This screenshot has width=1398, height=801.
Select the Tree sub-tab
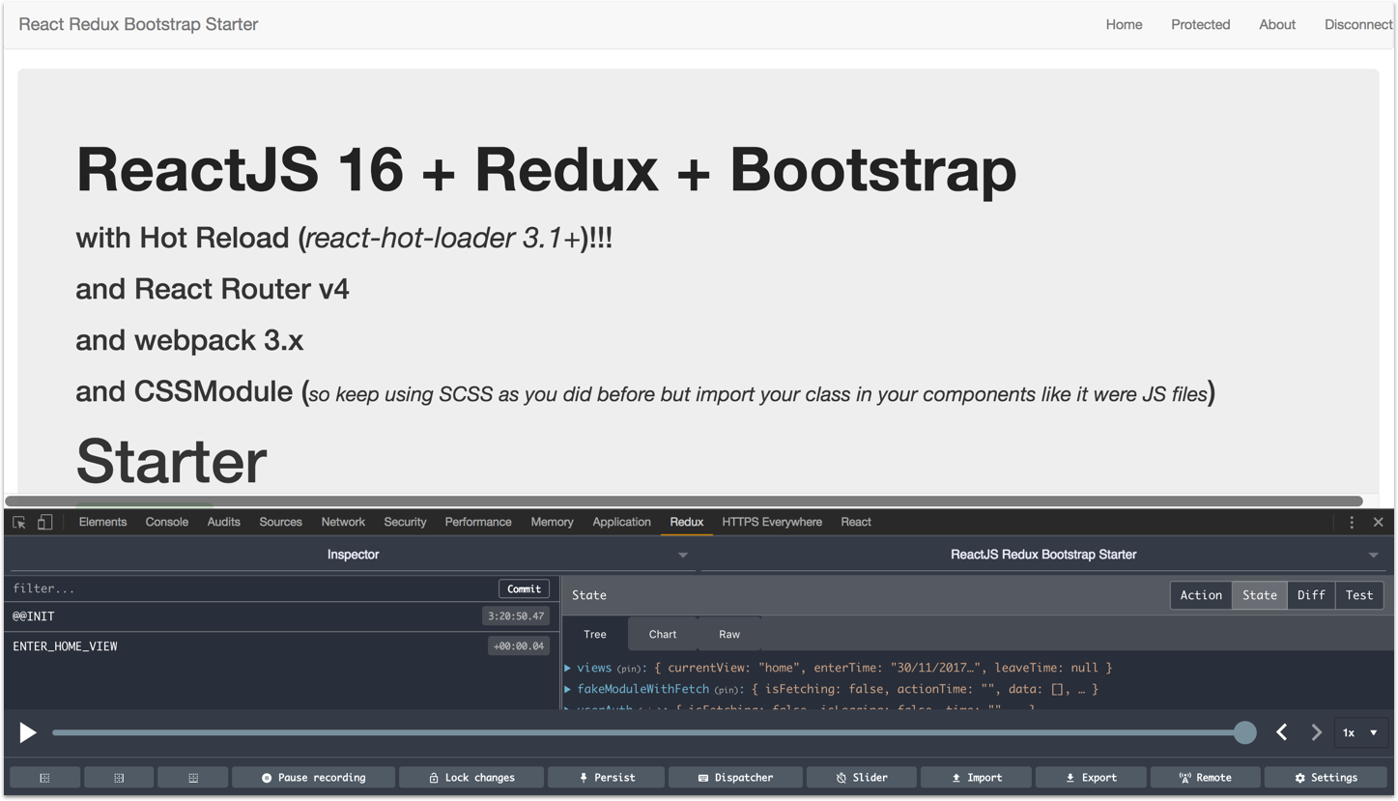point(595,634)
